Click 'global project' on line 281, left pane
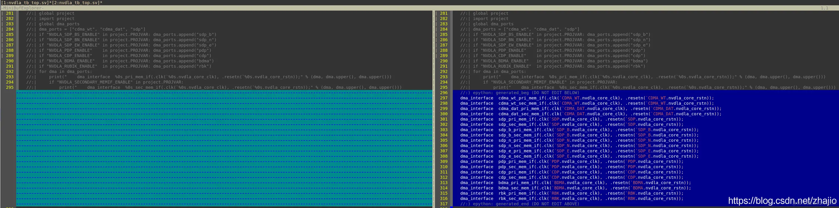This screenshot has height=208, width=839. [x=57, y=13]
